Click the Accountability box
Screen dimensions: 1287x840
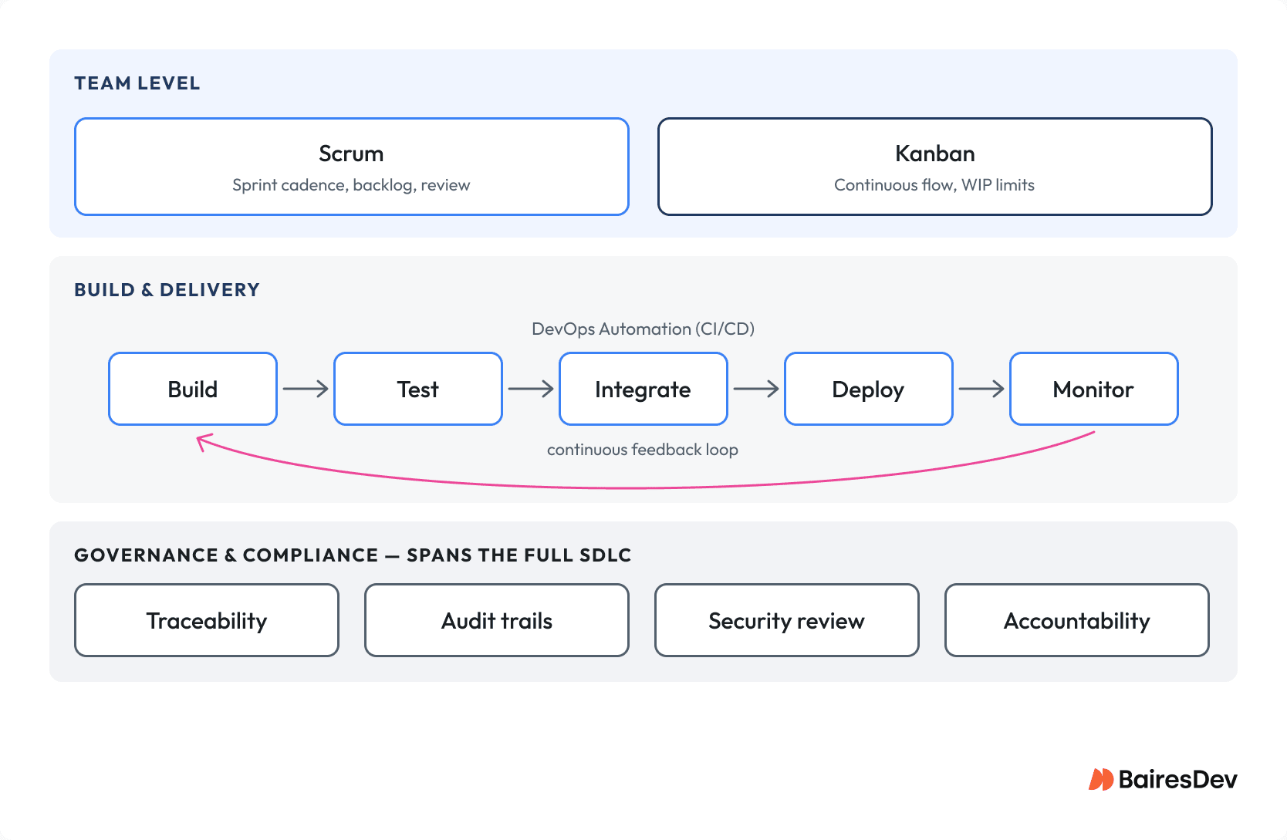click(x=1077, y=620)
